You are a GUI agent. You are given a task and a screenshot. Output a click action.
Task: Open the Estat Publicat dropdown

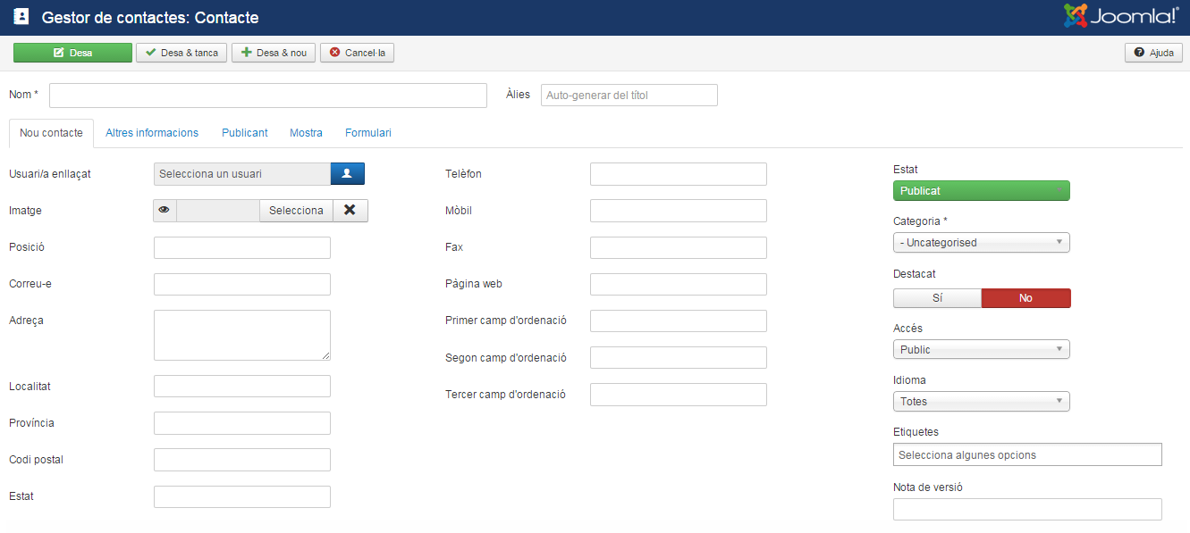click(981, 191)
